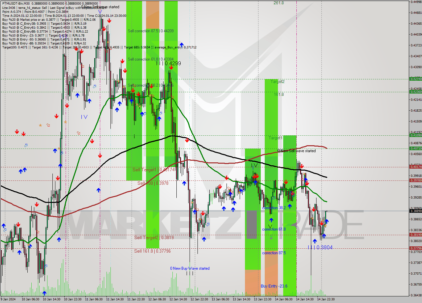
Task: Click the 'Target1' label on green zone
Action: tap(275, 138)
